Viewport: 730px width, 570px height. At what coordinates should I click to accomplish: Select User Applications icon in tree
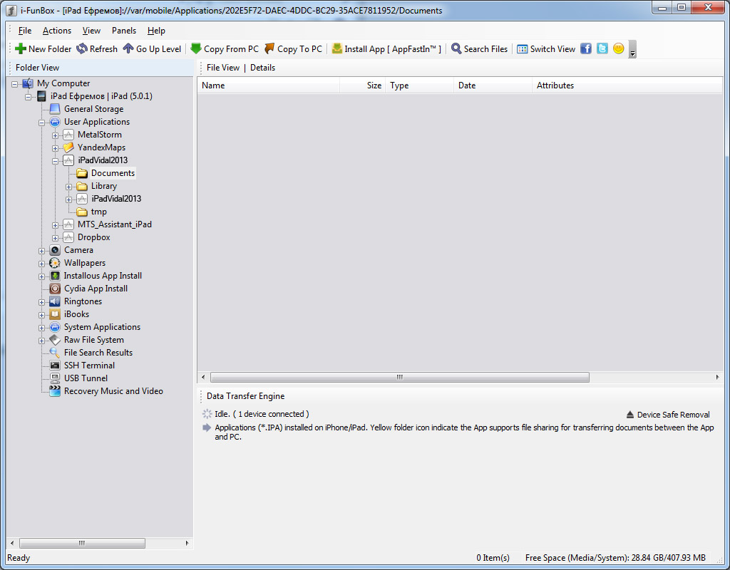[x=55, y=122]
